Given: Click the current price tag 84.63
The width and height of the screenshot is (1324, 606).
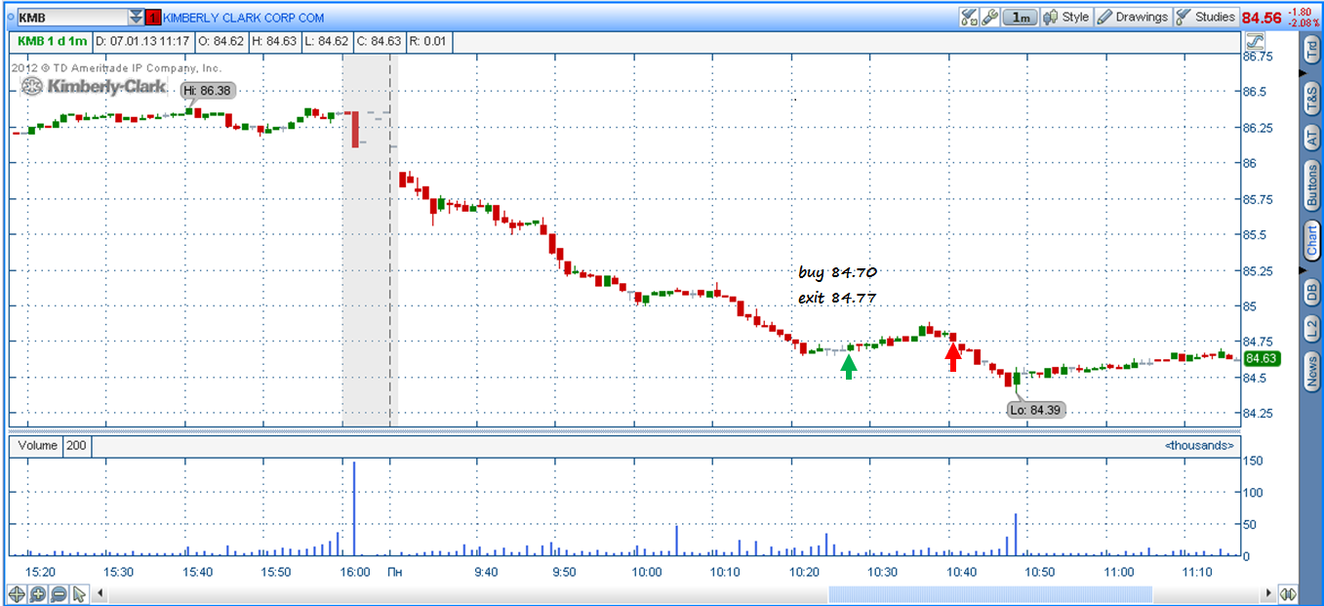Looking at the screenshot, I should [1262, 359].
